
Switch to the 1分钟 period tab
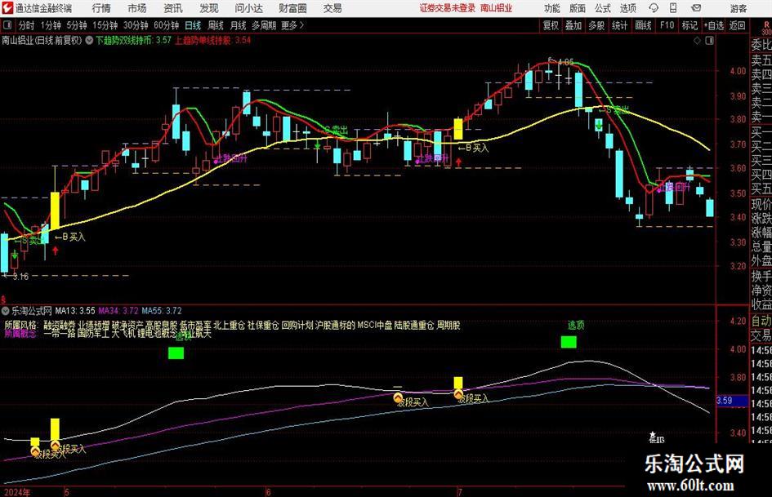point(51,25)
